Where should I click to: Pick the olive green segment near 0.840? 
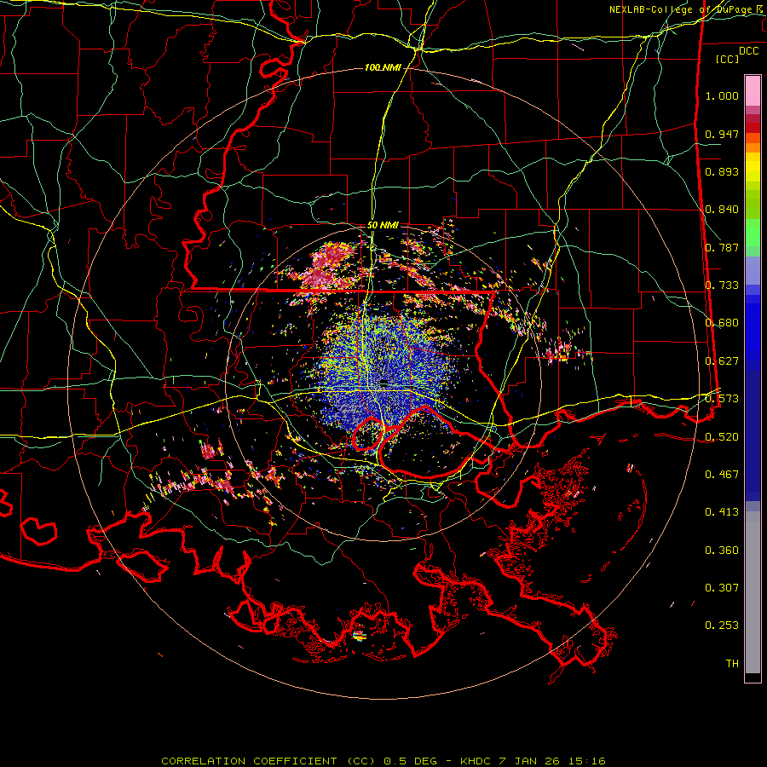(x=753, y=204)
